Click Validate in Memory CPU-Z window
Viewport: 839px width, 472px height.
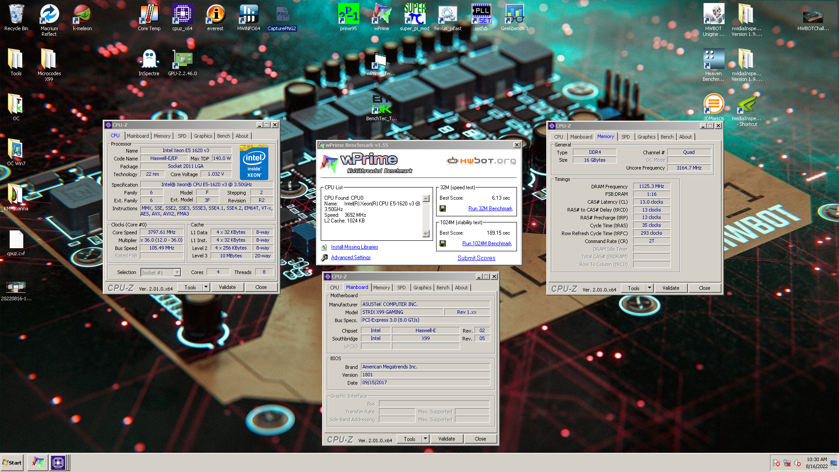[x=671, y=288]
